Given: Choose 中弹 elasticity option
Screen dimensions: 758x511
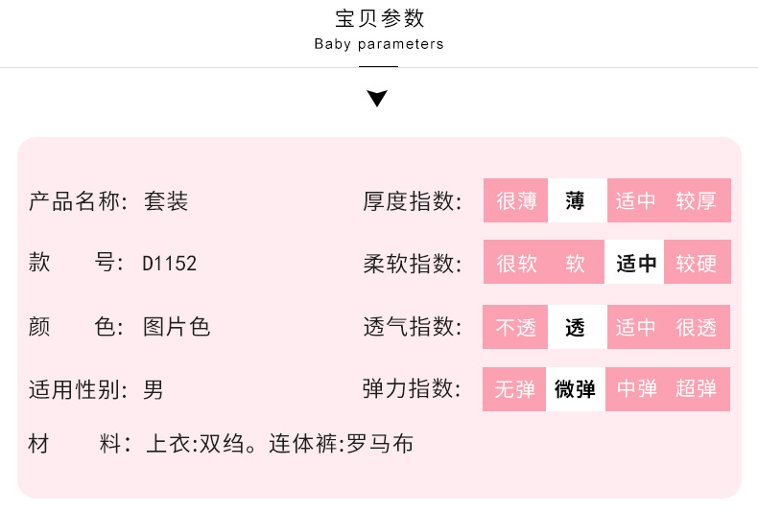Looking at the screenshot, I should point(636,389).
